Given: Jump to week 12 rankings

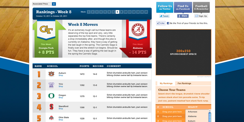Looking at the screenshot, I should pyautogui.click(x=134, y=12).
